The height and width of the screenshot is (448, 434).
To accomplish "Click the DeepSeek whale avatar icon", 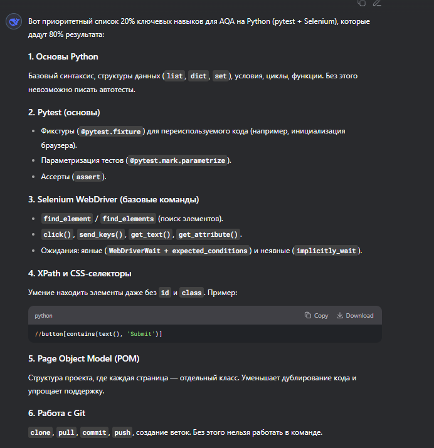I will 14,21.
